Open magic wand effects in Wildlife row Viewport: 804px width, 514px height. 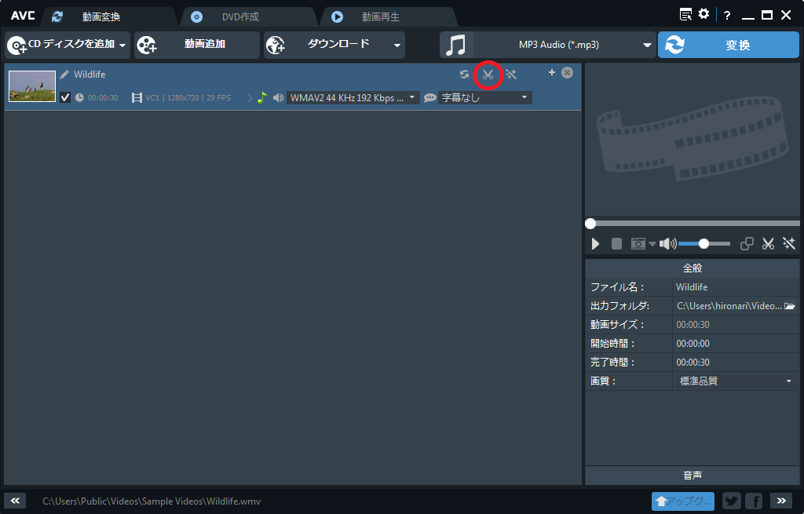pos(510,75)
